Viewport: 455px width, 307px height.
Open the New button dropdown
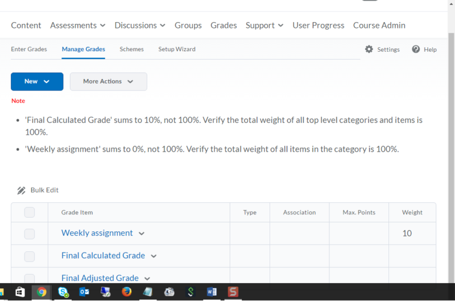(x=37, y=81)
